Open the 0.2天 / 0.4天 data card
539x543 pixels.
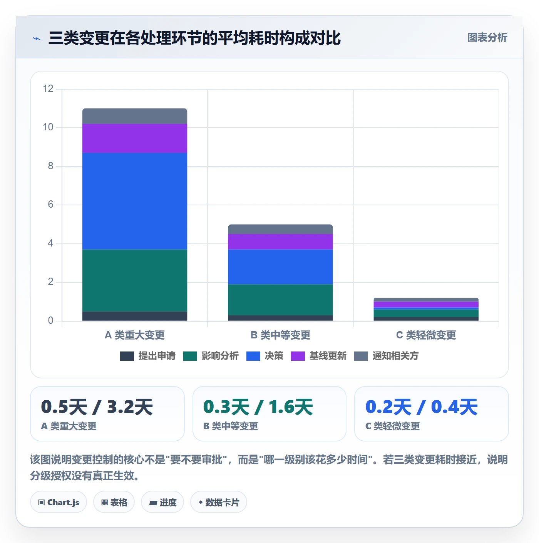432,414
